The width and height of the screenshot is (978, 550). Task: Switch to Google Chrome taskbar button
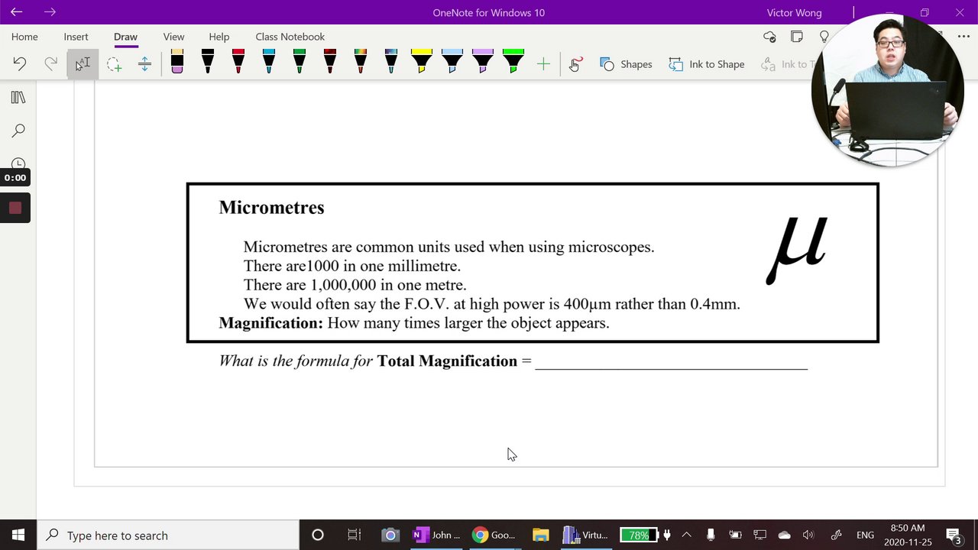tap(494, 535)
